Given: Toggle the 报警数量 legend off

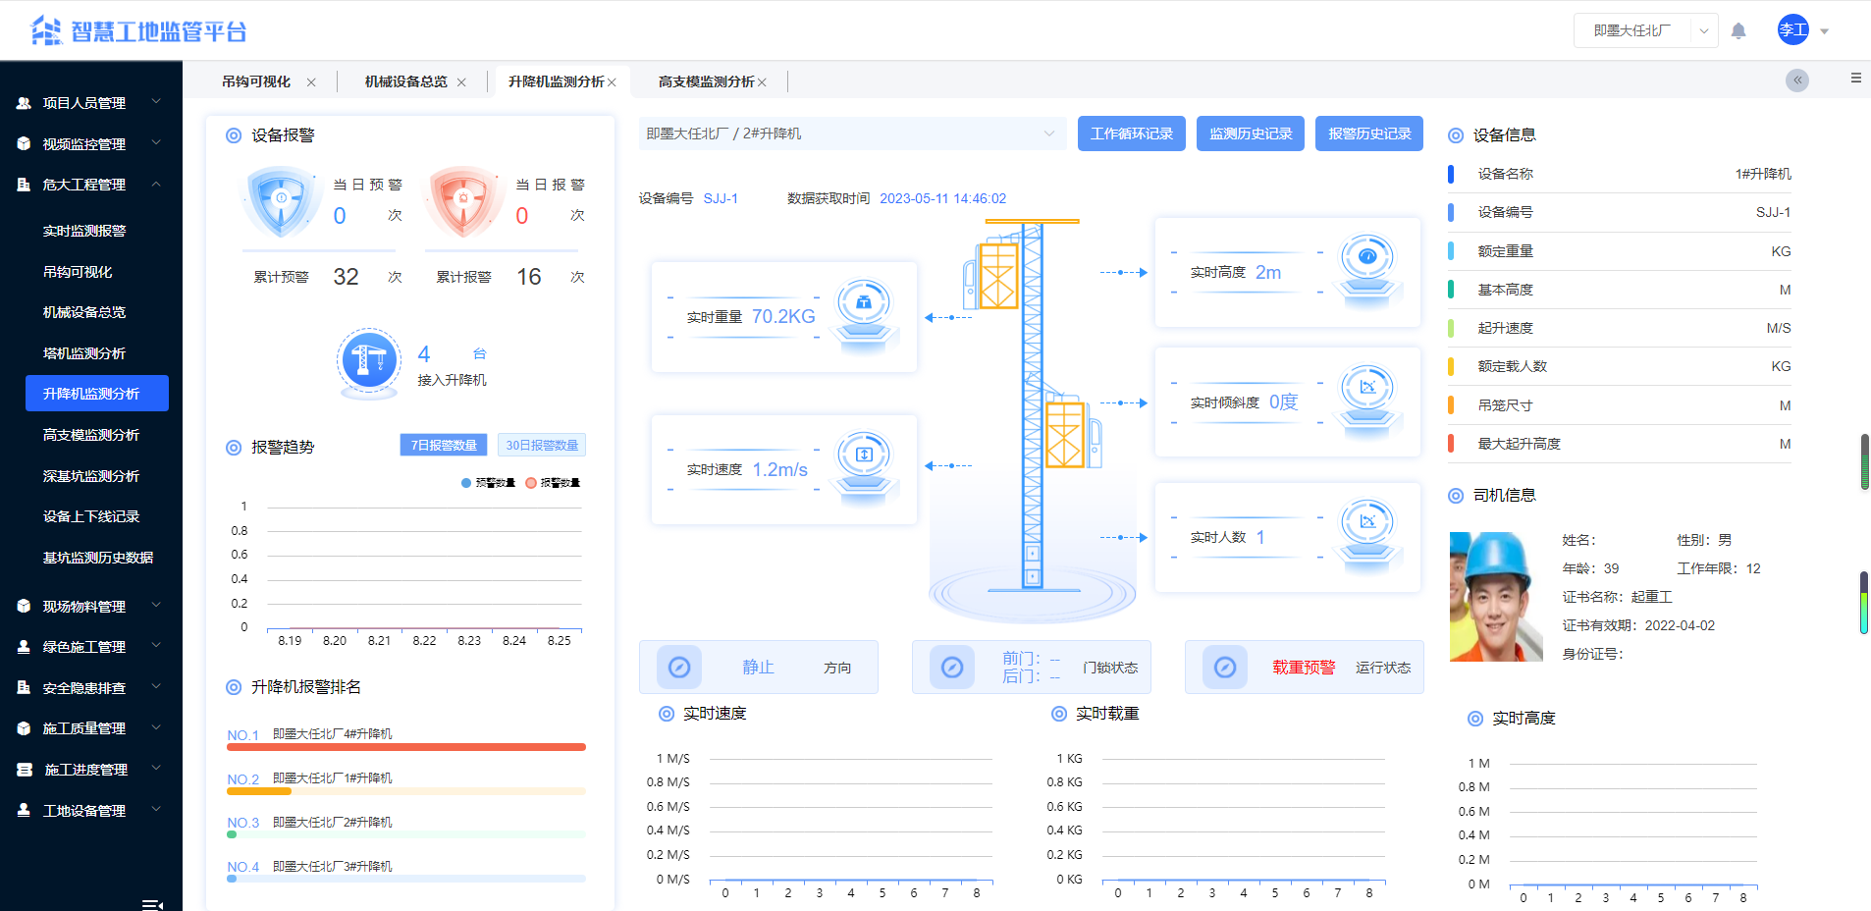Looking at the screenshot, I should click(x=554, y=482).
